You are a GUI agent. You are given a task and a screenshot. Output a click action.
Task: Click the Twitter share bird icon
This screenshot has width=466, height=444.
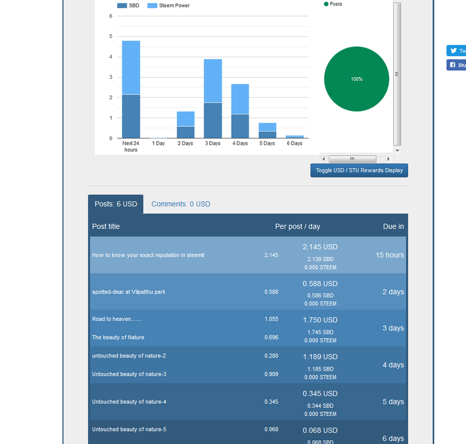point(454,51)
